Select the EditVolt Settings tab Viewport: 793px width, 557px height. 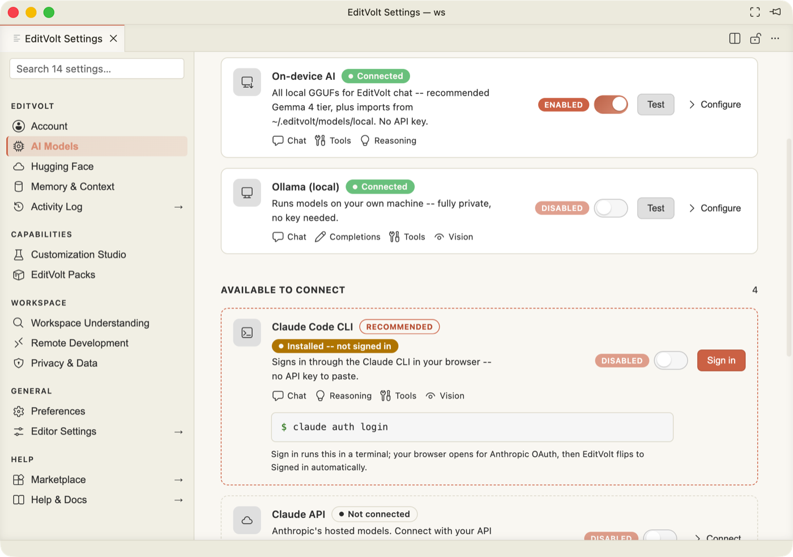[62, 38]
